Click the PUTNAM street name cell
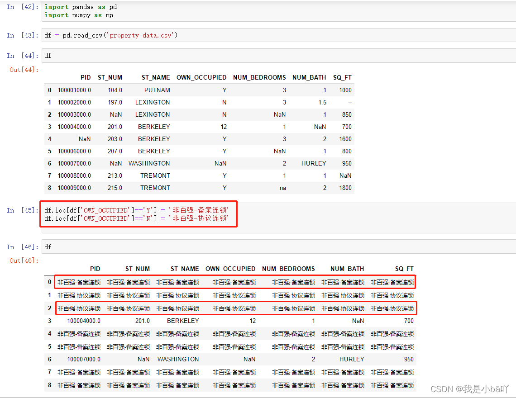Image resolution: width=516 pixels, height=398 pixels. click(157, 90)
